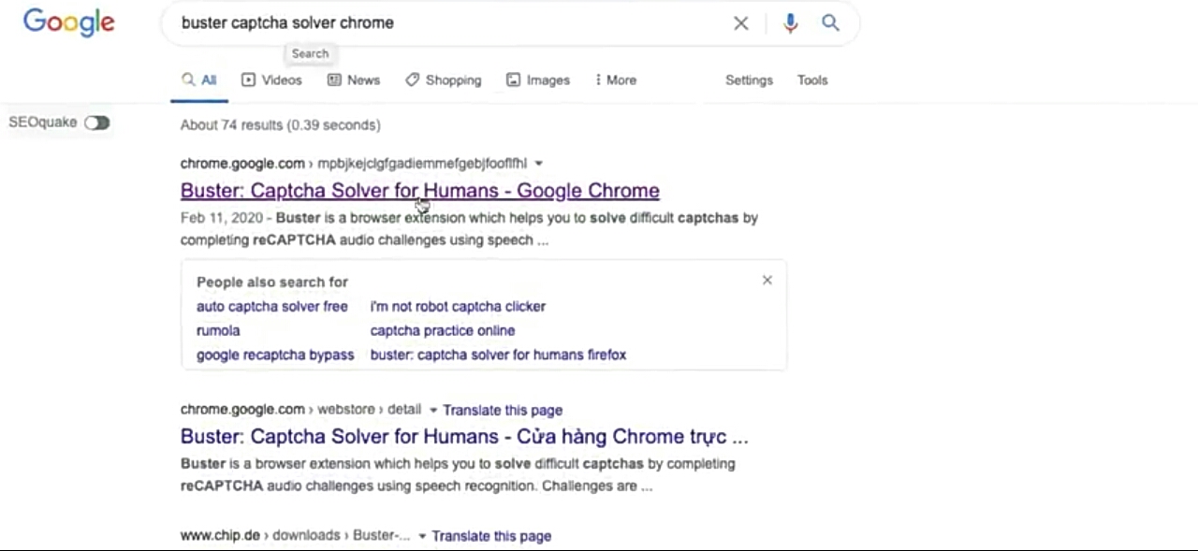1198x551 pixels.
Task: Clear the search box text
Action: coord(740,23)
